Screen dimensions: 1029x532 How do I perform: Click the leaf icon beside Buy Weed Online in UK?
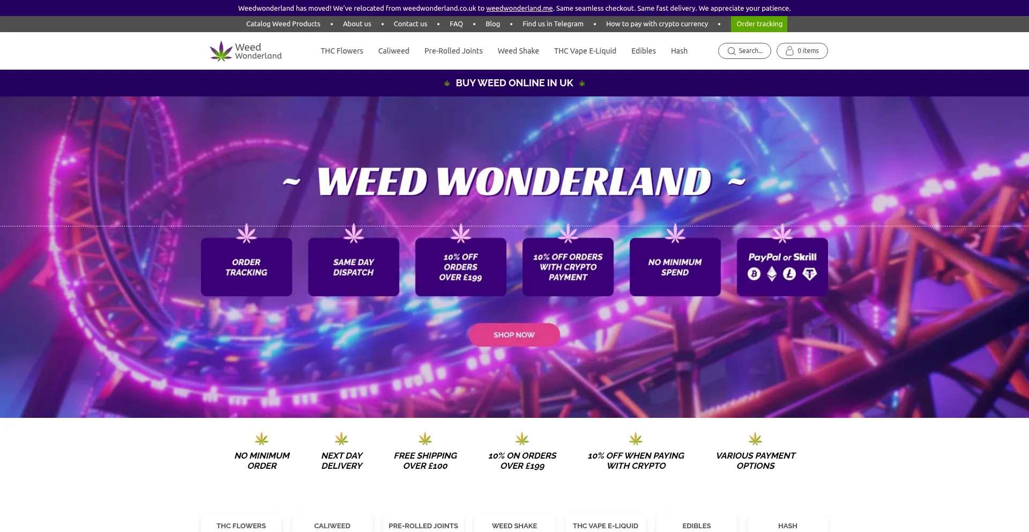coord(446,83)
